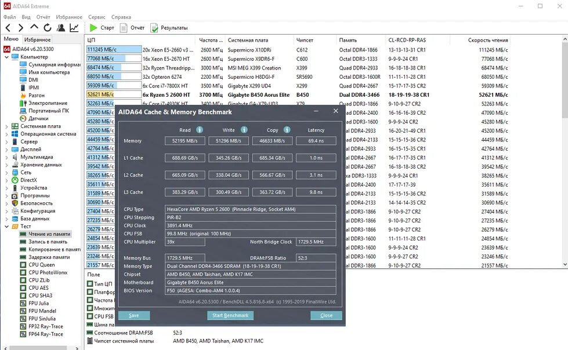568x350 pixels.
Task: Select the FPU SinJulia benchmark icon
Action: point(23,319)
